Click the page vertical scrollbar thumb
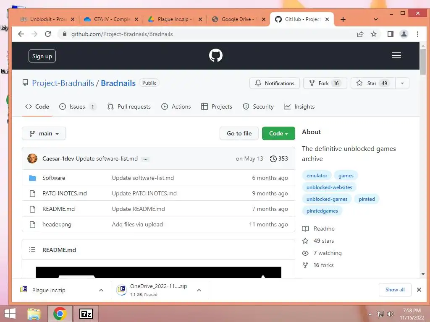This screenshot has height=322, width=430. point(423,62)
